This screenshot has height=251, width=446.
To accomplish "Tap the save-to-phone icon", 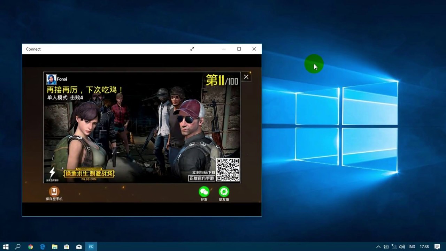I will 54,191.
